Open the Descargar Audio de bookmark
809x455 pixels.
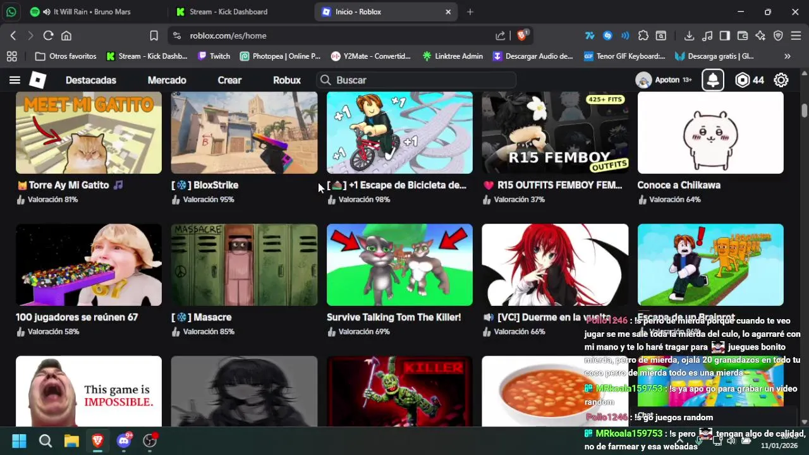(533, 56)
